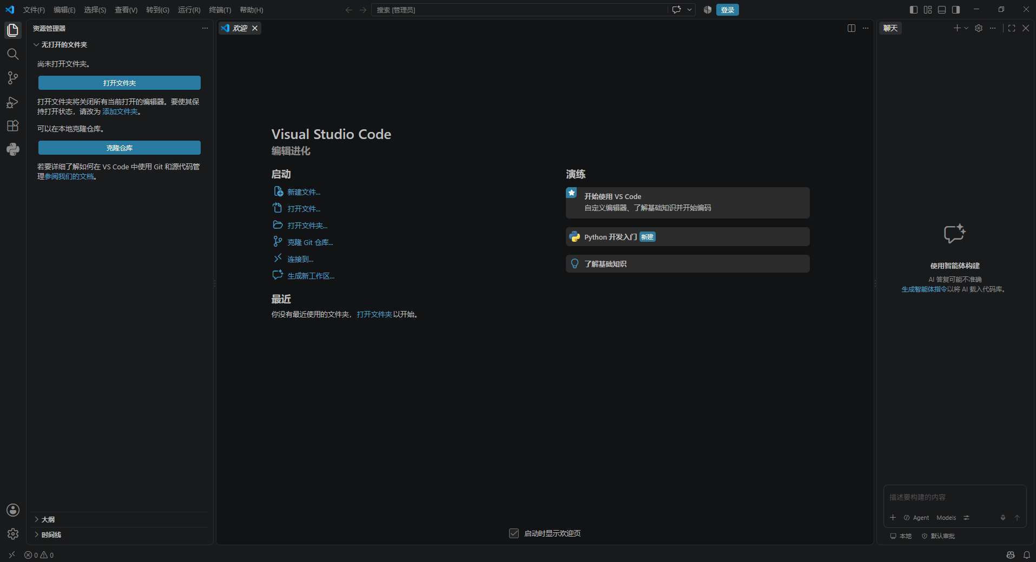Open the chat icon in title bar
Viewport: 1036px width, 562px height.
click(676, 10)
